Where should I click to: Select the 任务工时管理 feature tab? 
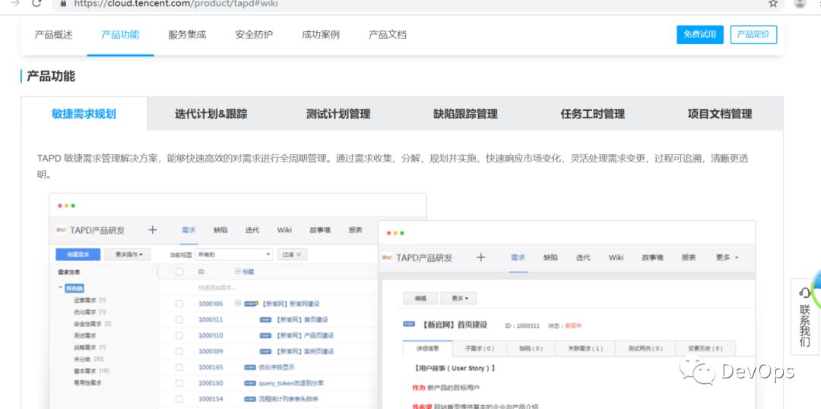coord(593,114)
